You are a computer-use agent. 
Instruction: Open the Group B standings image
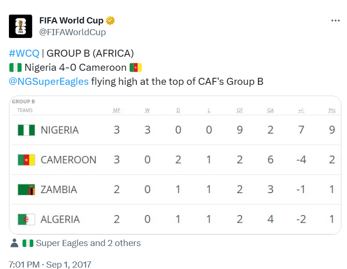tap(175, 165)
